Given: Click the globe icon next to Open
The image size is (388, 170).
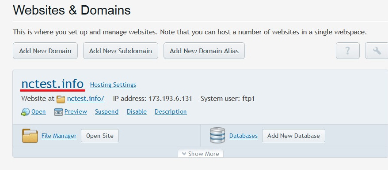Looking at the screenshot, I should (x=25, y=112).
